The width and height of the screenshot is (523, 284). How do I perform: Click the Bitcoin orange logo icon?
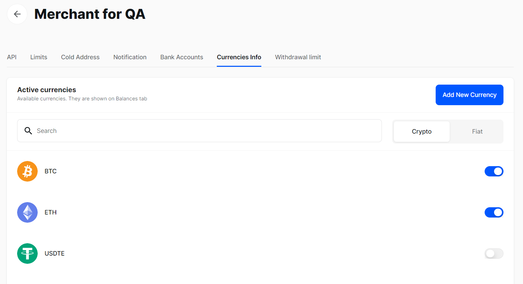coord(27,171)
